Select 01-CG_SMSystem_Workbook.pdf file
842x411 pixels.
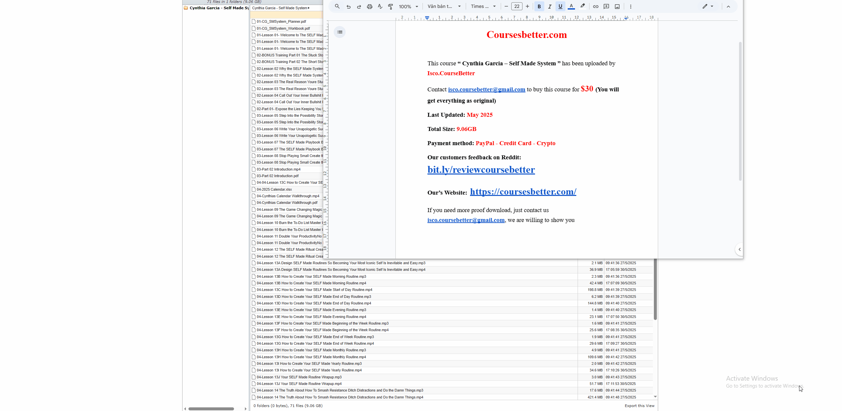coord(283,28)
